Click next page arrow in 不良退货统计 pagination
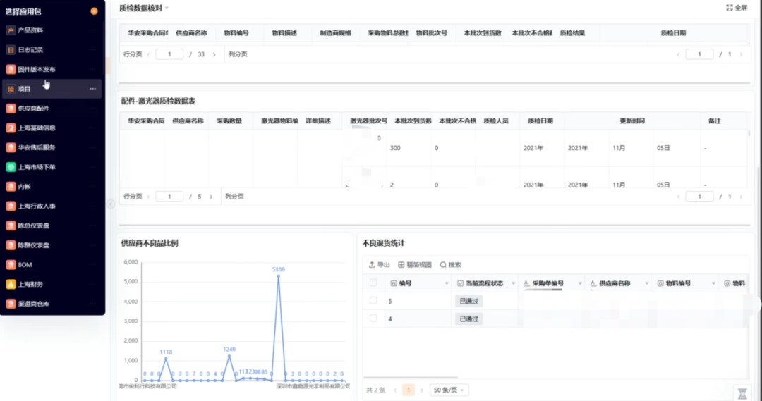Image resolution: width=762 pixels, height=401 pixels. tap(421, 390)
